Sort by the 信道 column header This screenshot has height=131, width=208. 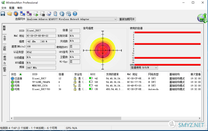pos(65,74)
